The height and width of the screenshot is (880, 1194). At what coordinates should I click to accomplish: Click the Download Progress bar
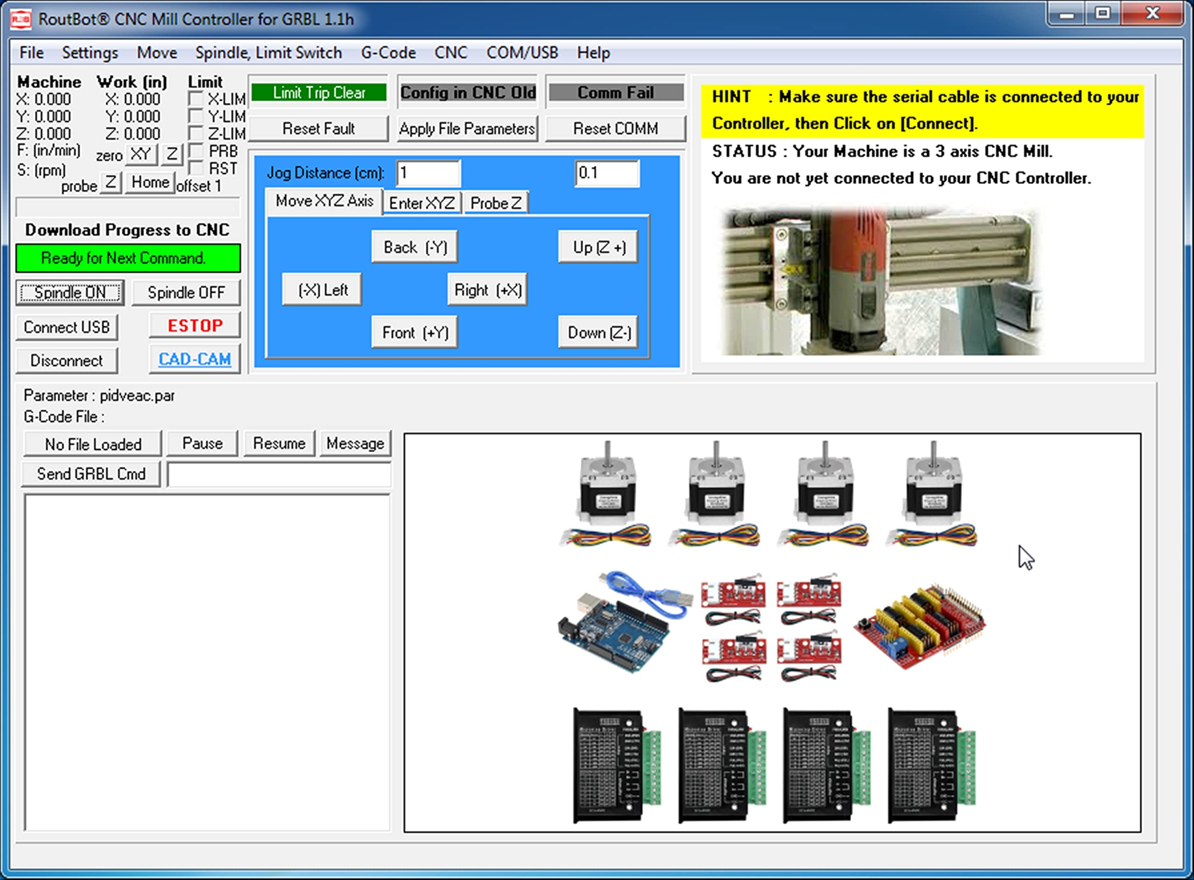coord(128,206)
